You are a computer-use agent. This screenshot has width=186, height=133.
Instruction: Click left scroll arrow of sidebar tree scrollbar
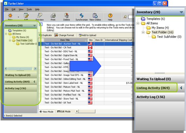click(6, 69)
